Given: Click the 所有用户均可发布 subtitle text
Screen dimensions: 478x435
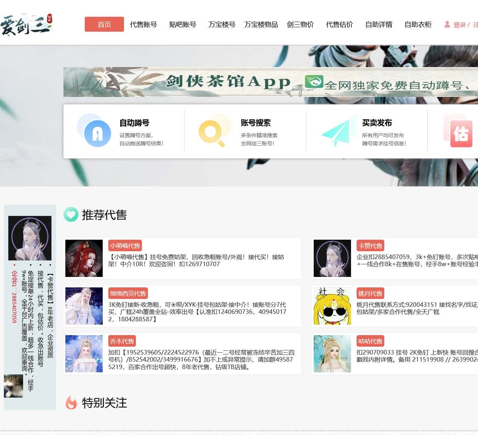Looking at the screenshot, I should click(383, 135).
